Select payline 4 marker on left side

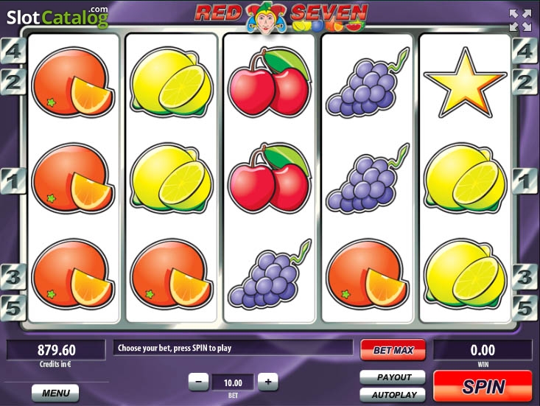click(x=13, y=52)
